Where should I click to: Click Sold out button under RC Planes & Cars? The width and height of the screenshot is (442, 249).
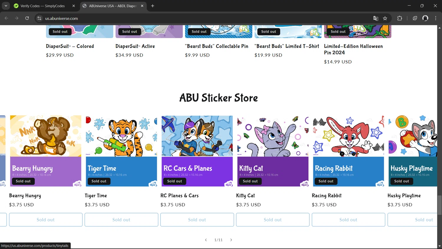click(x=197, y=220)
